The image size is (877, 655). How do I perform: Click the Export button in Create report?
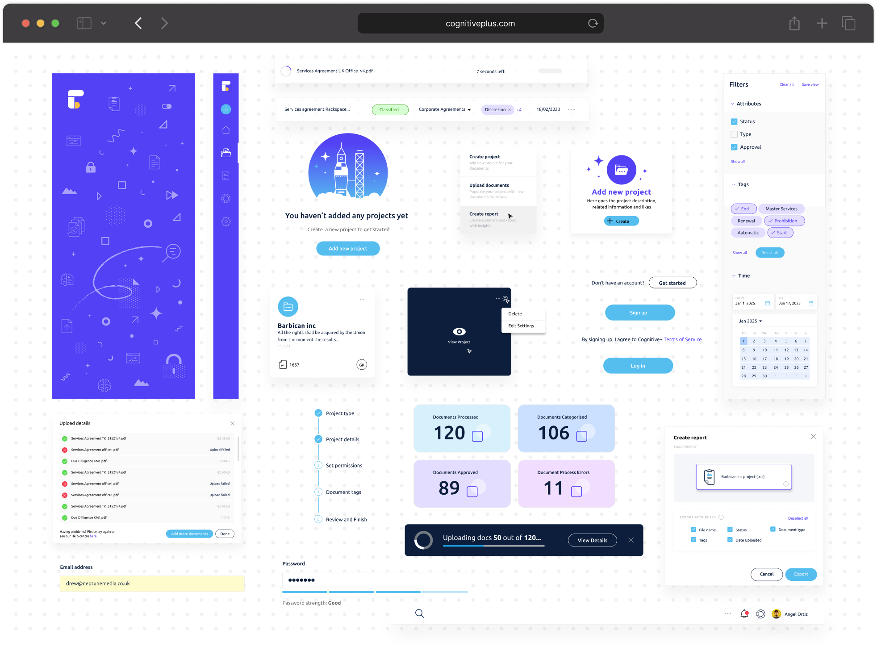pos(801,574)
